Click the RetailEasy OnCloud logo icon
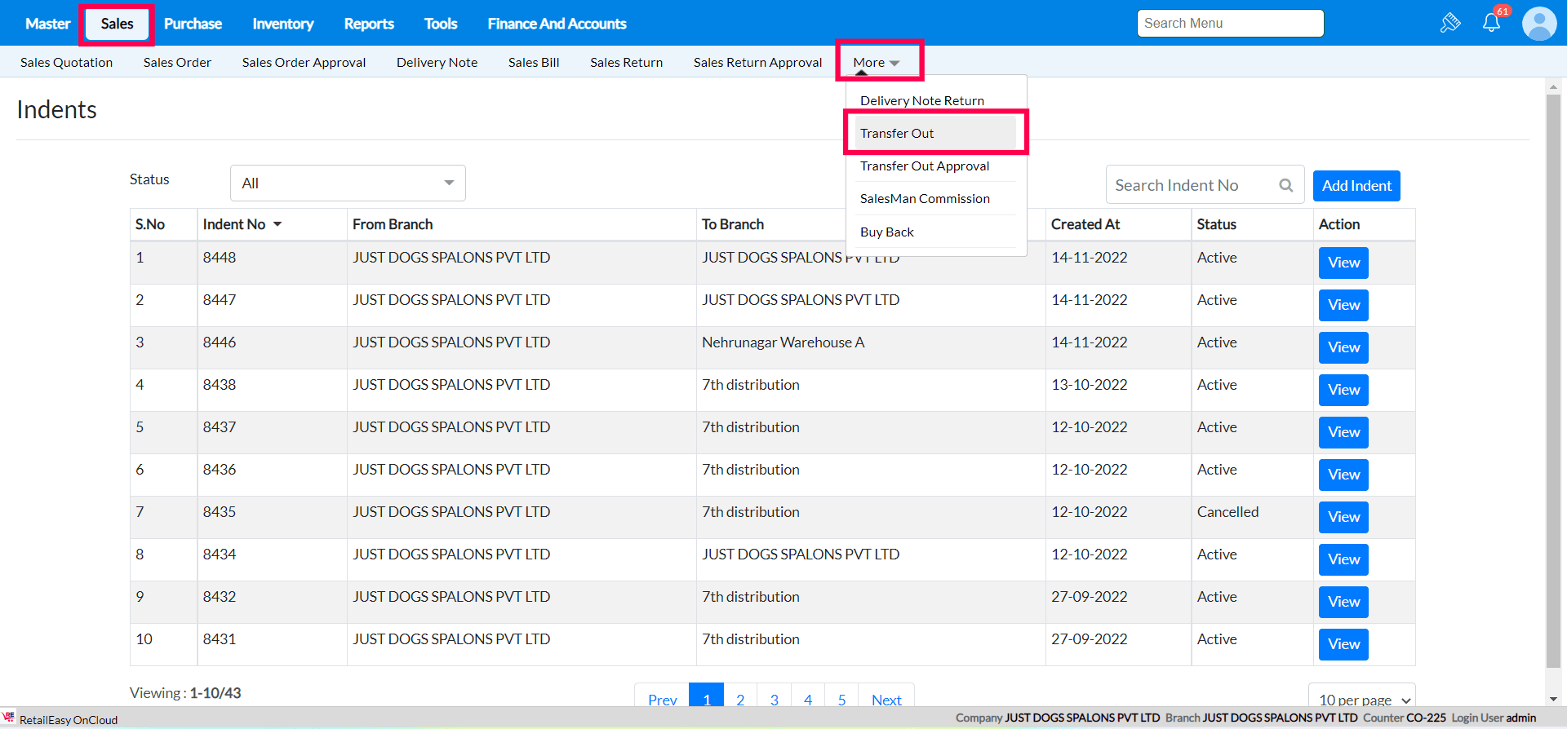This screenshot has height=729, width=1567. pos(9,718)
